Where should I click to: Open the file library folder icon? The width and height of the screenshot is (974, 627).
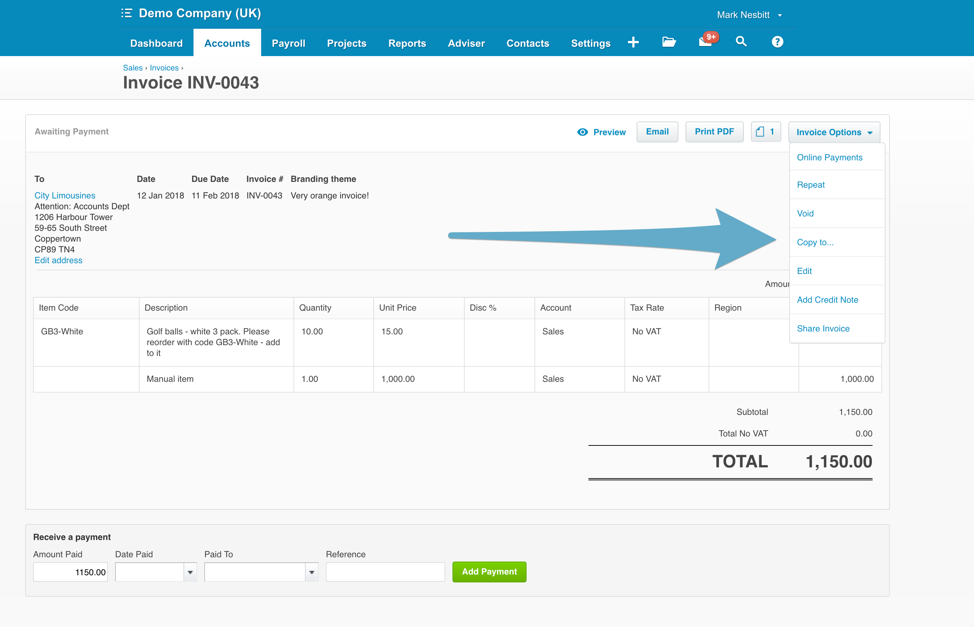coord(668,42)
